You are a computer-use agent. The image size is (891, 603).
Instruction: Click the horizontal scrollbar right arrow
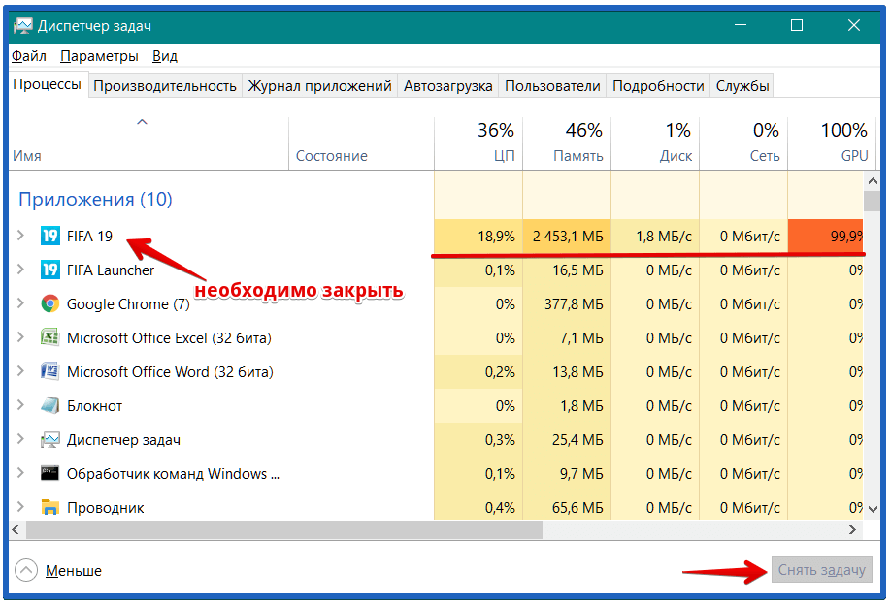pyautogui.click(x=853, y=530)
